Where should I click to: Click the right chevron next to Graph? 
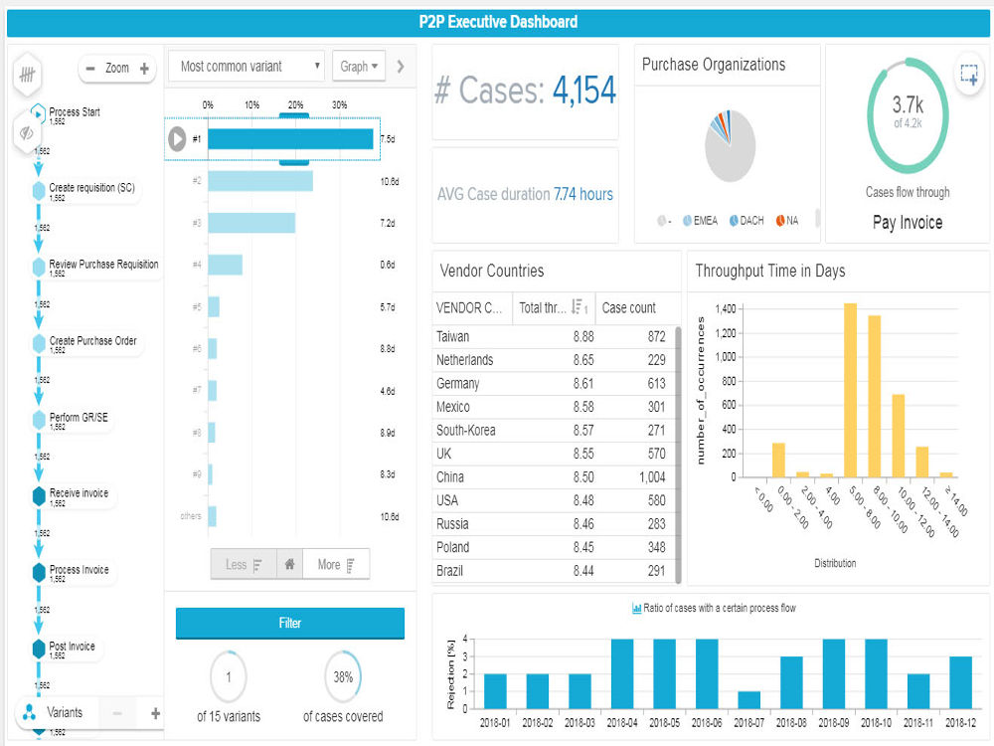coord(400,66)
